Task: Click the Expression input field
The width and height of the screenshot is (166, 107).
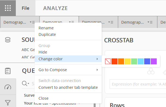Action: click(x=138, y=84)
